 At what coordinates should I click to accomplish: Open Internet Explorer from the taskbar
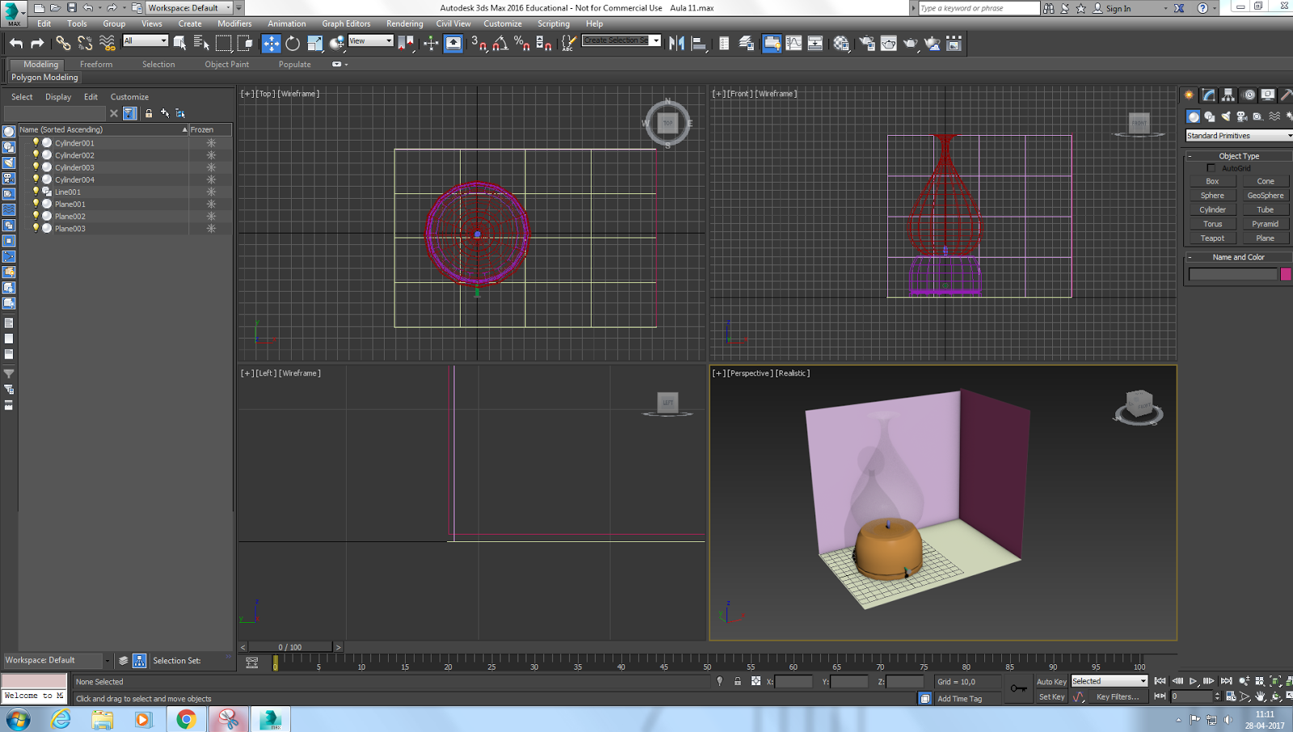click(x=61, y=719)
